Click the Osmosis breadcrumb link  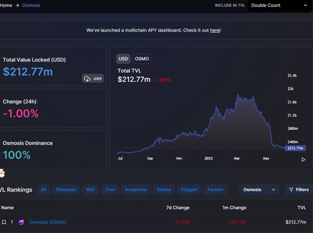pos(31,5)
